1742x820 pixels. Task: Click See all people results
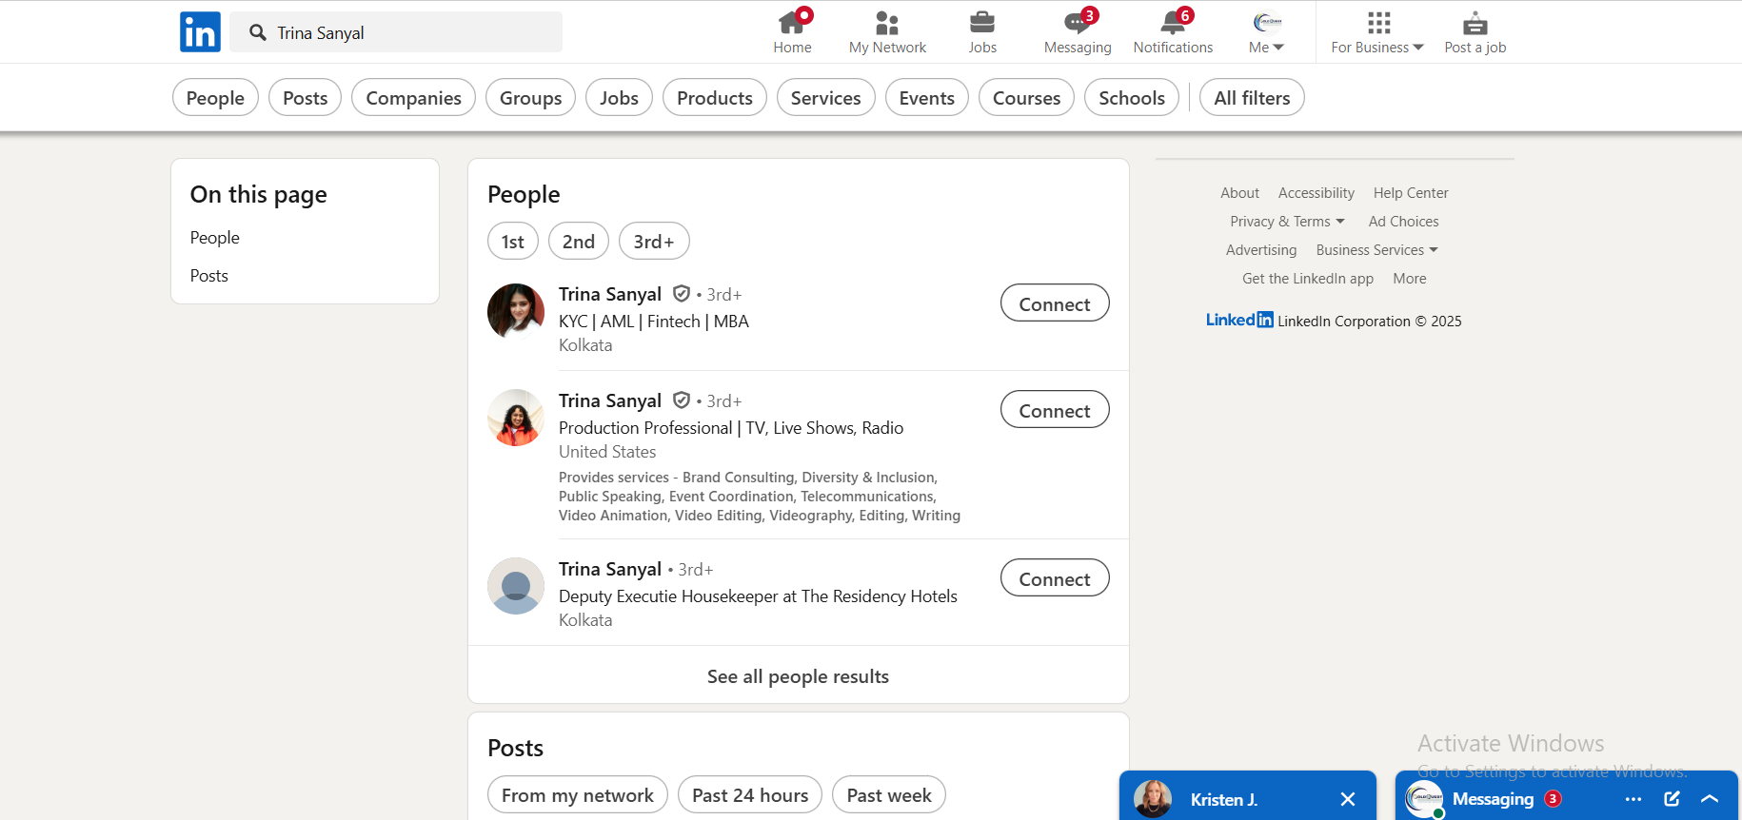click(798, 676)
